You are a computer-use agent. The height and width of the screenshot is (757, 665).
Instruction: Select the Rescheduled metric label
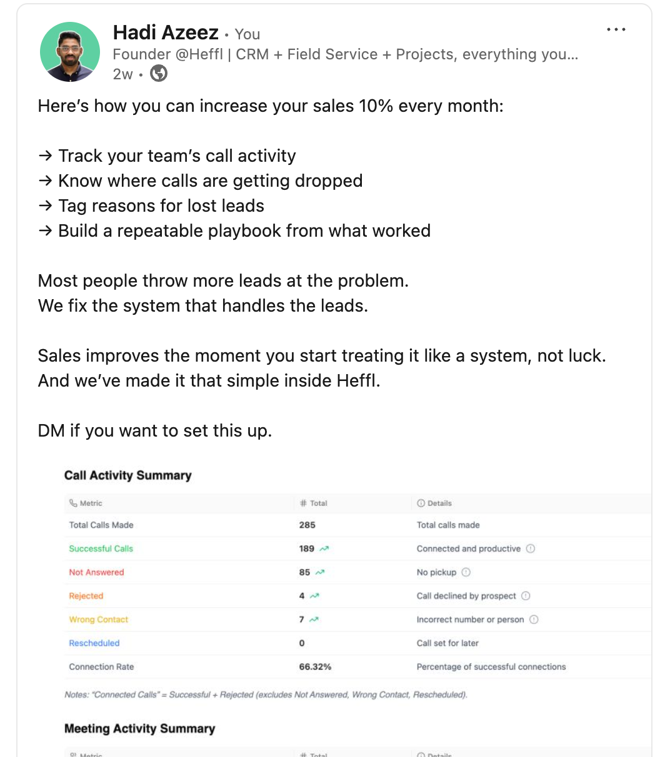pyautogui.click(x=94, y=643)
